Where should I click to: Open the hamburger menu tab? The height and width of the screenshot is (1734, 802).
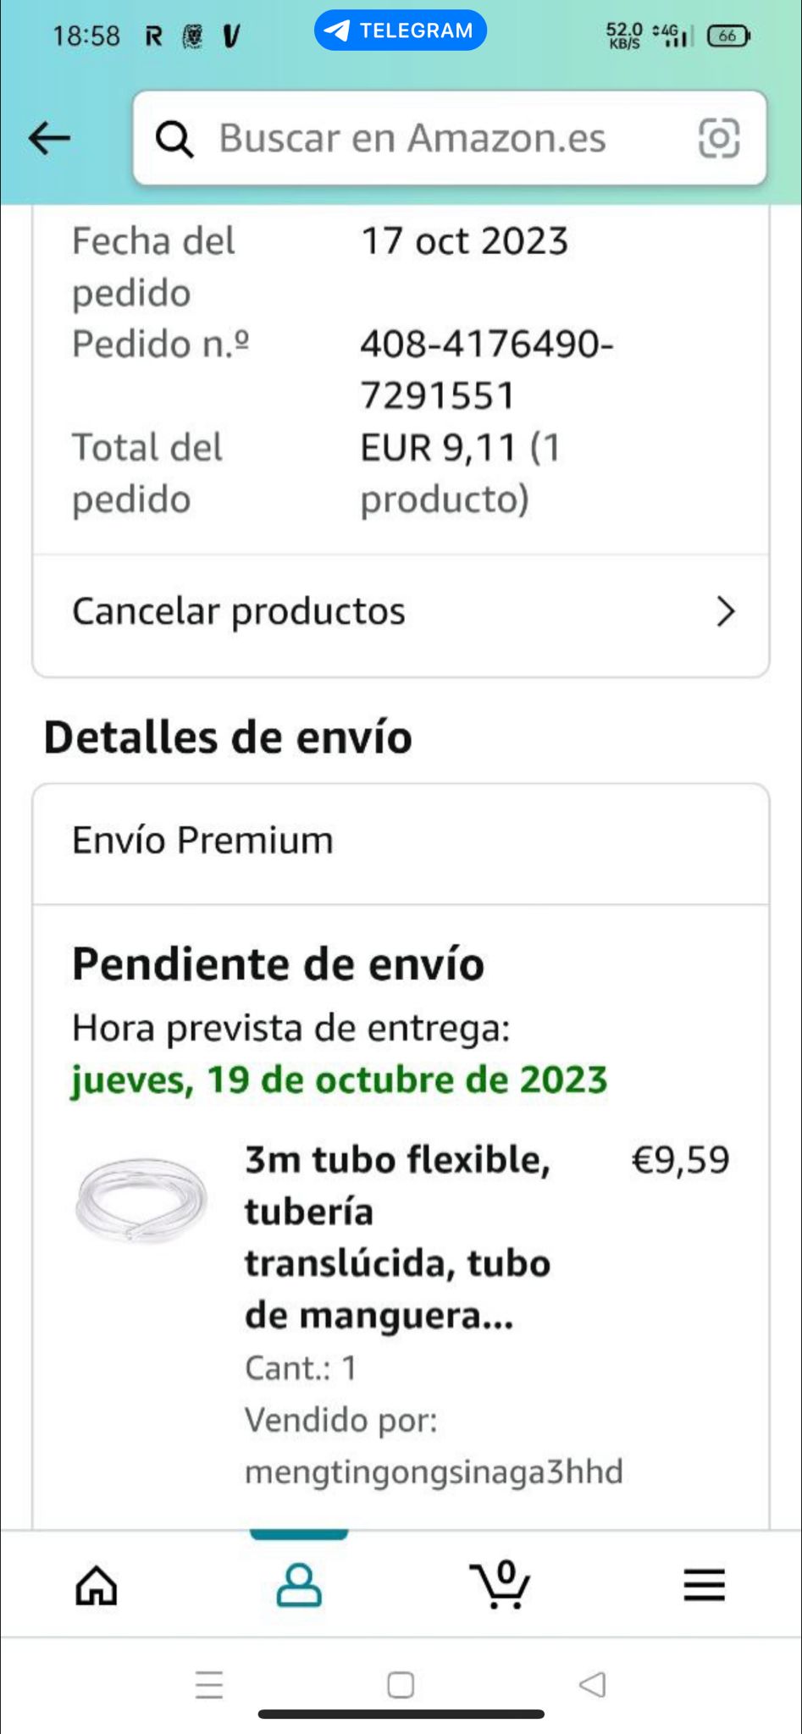coord(704,1585)
